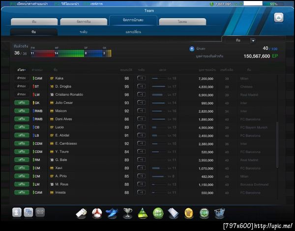Open the friends list icon
The height and width of the screenshot is (231, 295).
[17, 212]
